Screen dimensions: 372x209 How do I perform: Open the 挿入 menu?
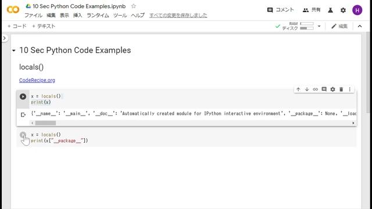[x=77, y=16]
